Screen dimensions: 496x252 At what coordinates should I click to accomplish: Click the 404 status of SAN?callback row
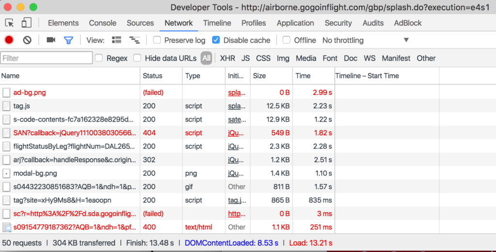[149, 133]
